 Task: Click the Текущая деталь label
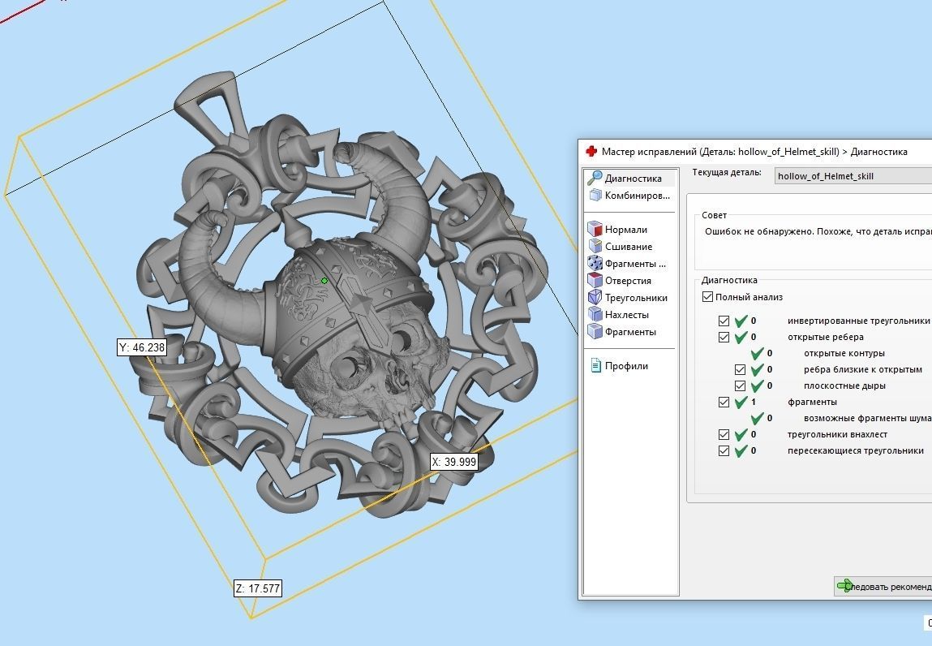726,173
